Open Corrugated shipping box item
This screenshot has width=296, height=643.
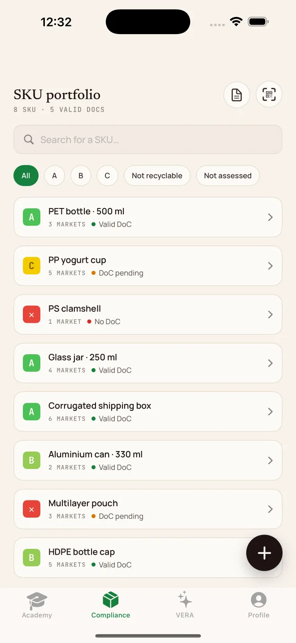148,412
